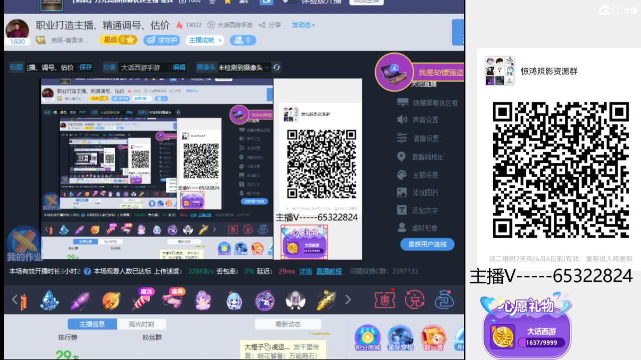Viewport: 641px width, 360px height.
Task: Open 星际穿梭 activity icon
Action: [400, 338]
